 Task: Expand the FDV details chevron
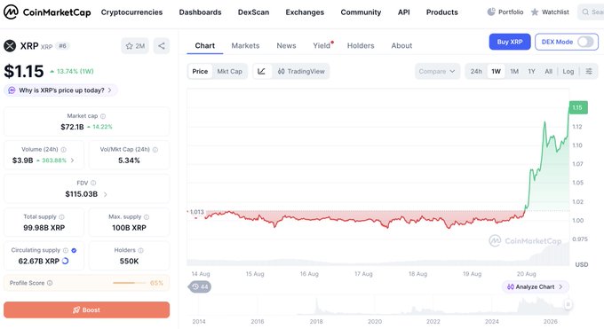point(105,194)
